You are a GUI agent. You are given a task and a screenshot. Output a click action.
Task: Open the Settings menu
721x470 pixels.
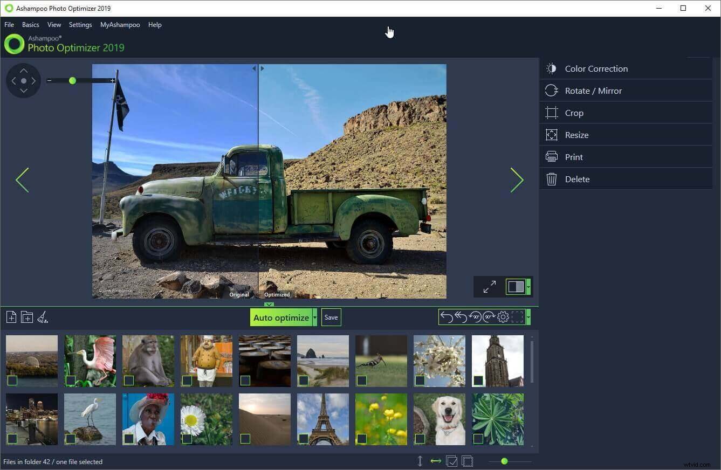coord(80,24)
